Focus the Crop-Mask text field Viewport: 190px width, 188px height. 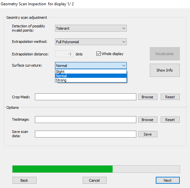click(x=86, y=97)
